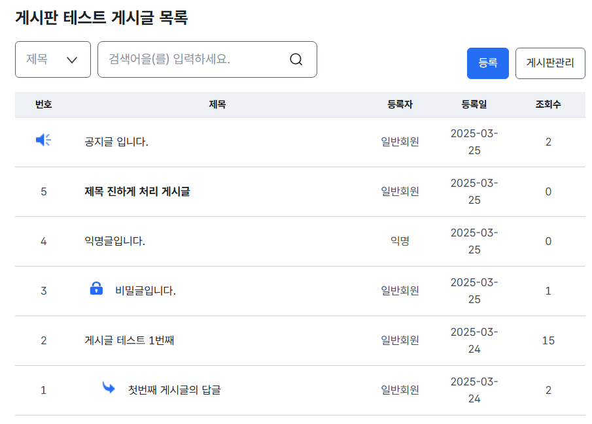592x424 pixels.
Task: Click the dropdown chevron next to 제목
Action: coord(72,59)
